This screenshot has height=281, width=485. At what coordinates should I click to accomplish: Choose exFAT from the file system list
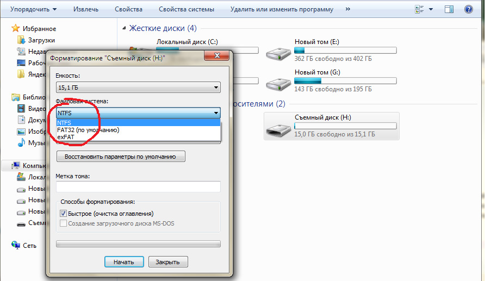click(x=138, y=137)
